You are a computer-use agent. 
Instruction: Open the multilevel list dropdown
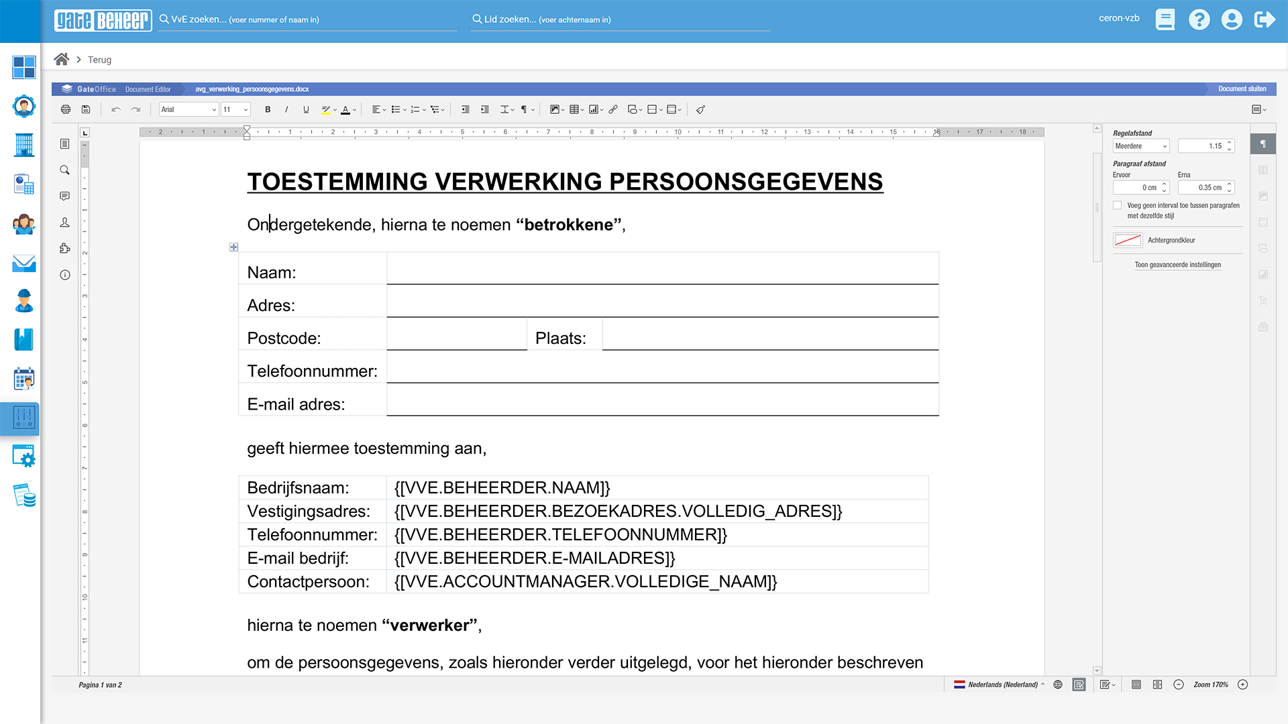[x=437, y=109]
